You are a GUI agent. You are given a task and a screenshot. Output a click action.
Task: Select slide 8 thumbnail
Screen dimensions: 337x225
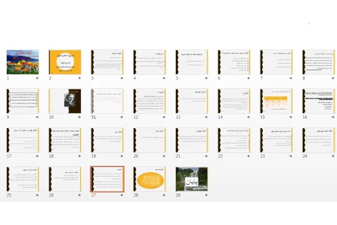pyautogui.click(x=318, y=62)
